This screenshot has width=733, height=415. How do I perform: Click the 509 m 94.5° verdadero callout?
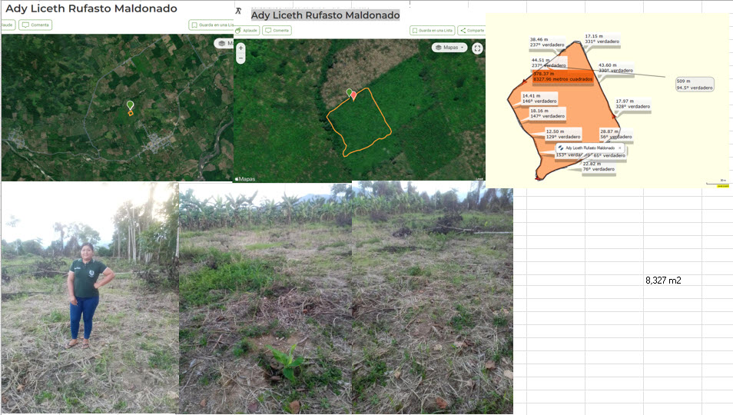pyautogui.click(x=695, y=84)
